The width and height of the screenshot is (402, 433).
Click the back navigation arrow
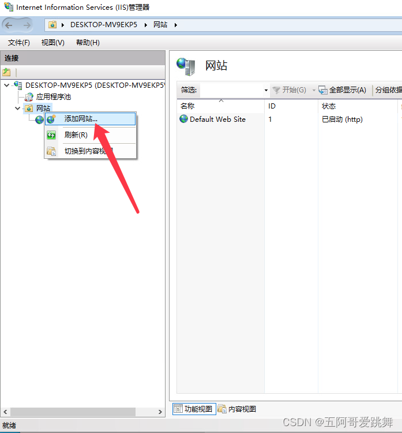tap(9, 25)
